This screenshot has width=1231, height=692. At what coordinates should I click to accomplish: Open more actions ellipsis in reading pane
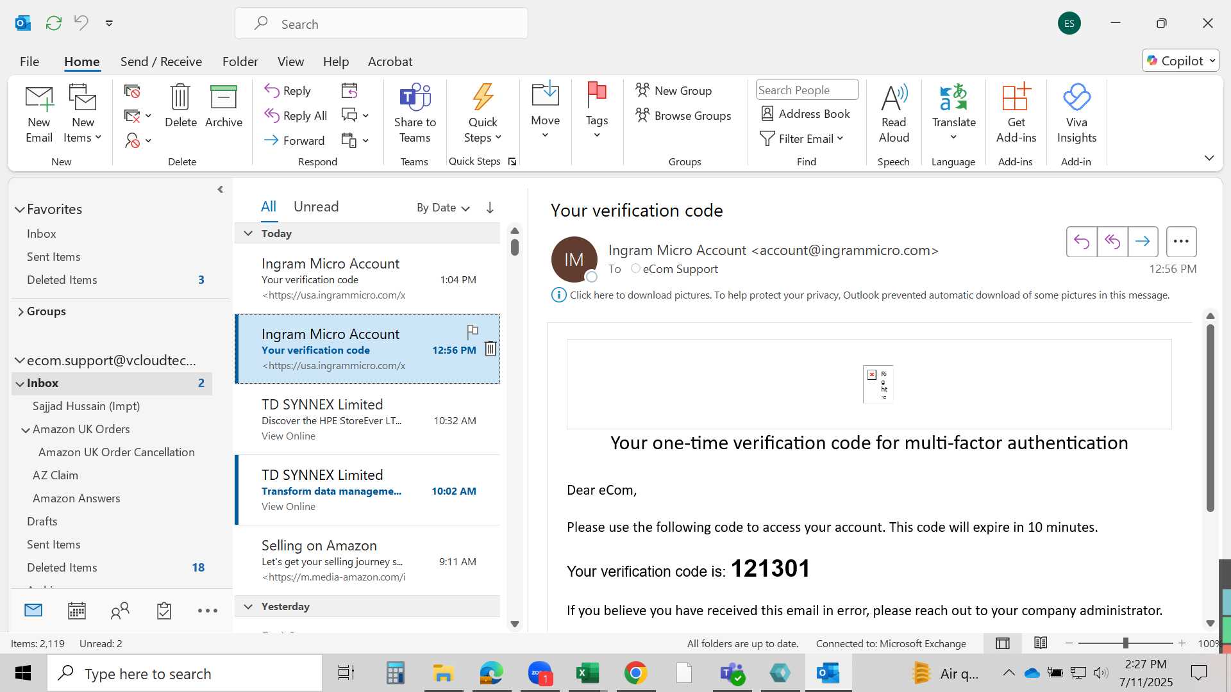click(1181, 242)
